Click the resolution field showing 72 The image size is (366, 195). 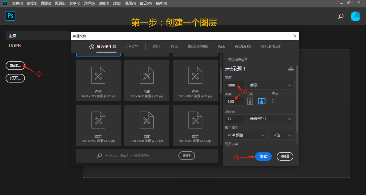click(234, 119)
